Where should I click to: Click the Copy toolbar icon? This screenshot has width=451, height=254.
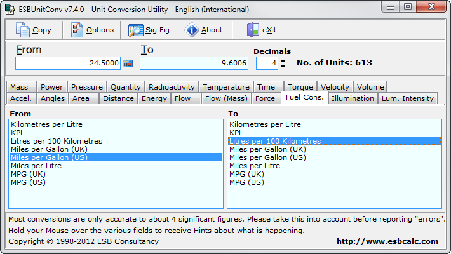[22, 30]
